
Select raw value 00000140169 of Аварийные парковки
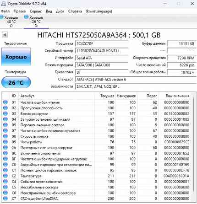(x=177, y=165)
